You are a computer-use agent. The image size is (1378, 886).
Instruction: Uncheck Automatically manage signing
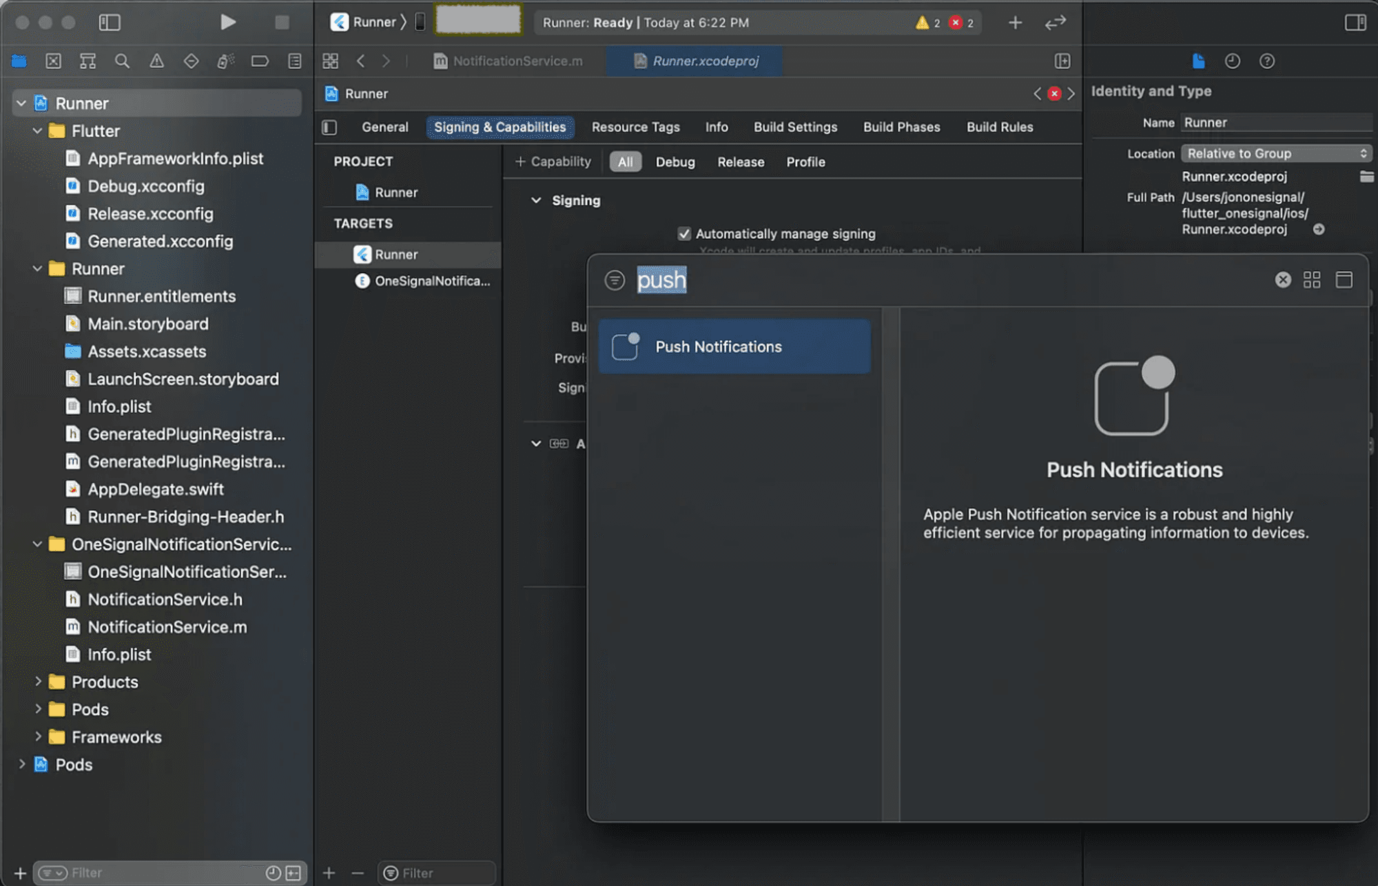[x=683, y=233]
